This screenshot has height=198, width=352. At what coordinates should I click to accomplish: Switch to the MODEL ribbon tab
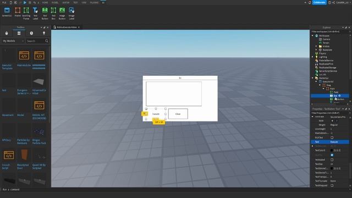pyautogui.click(x=55, y=2)
